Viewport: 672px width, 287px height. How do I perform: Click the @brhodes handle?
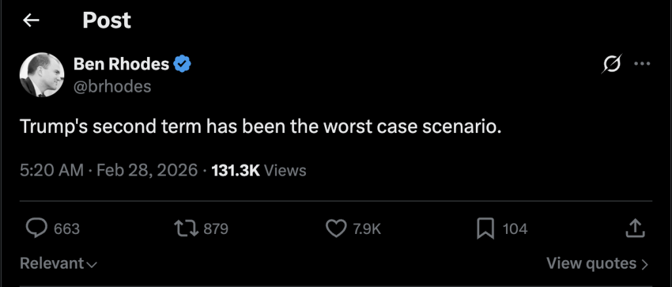click(x=112, y=86)
